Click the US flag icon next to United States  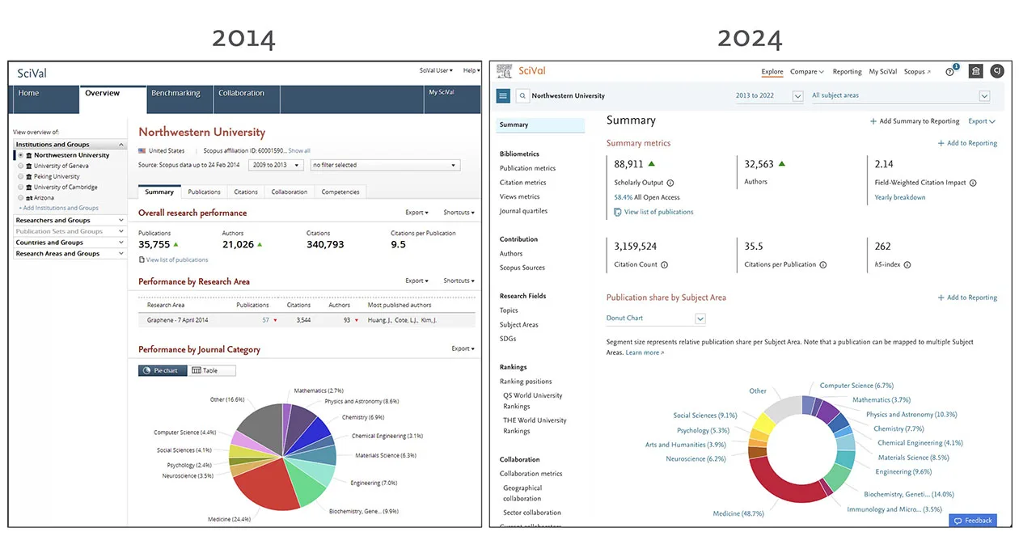141,151
